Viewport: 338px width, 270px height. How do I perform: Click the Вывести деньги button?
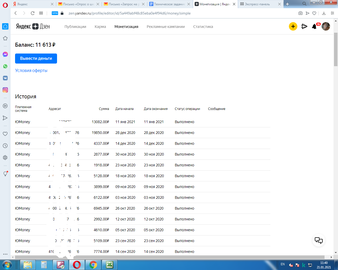coord(36,59)
